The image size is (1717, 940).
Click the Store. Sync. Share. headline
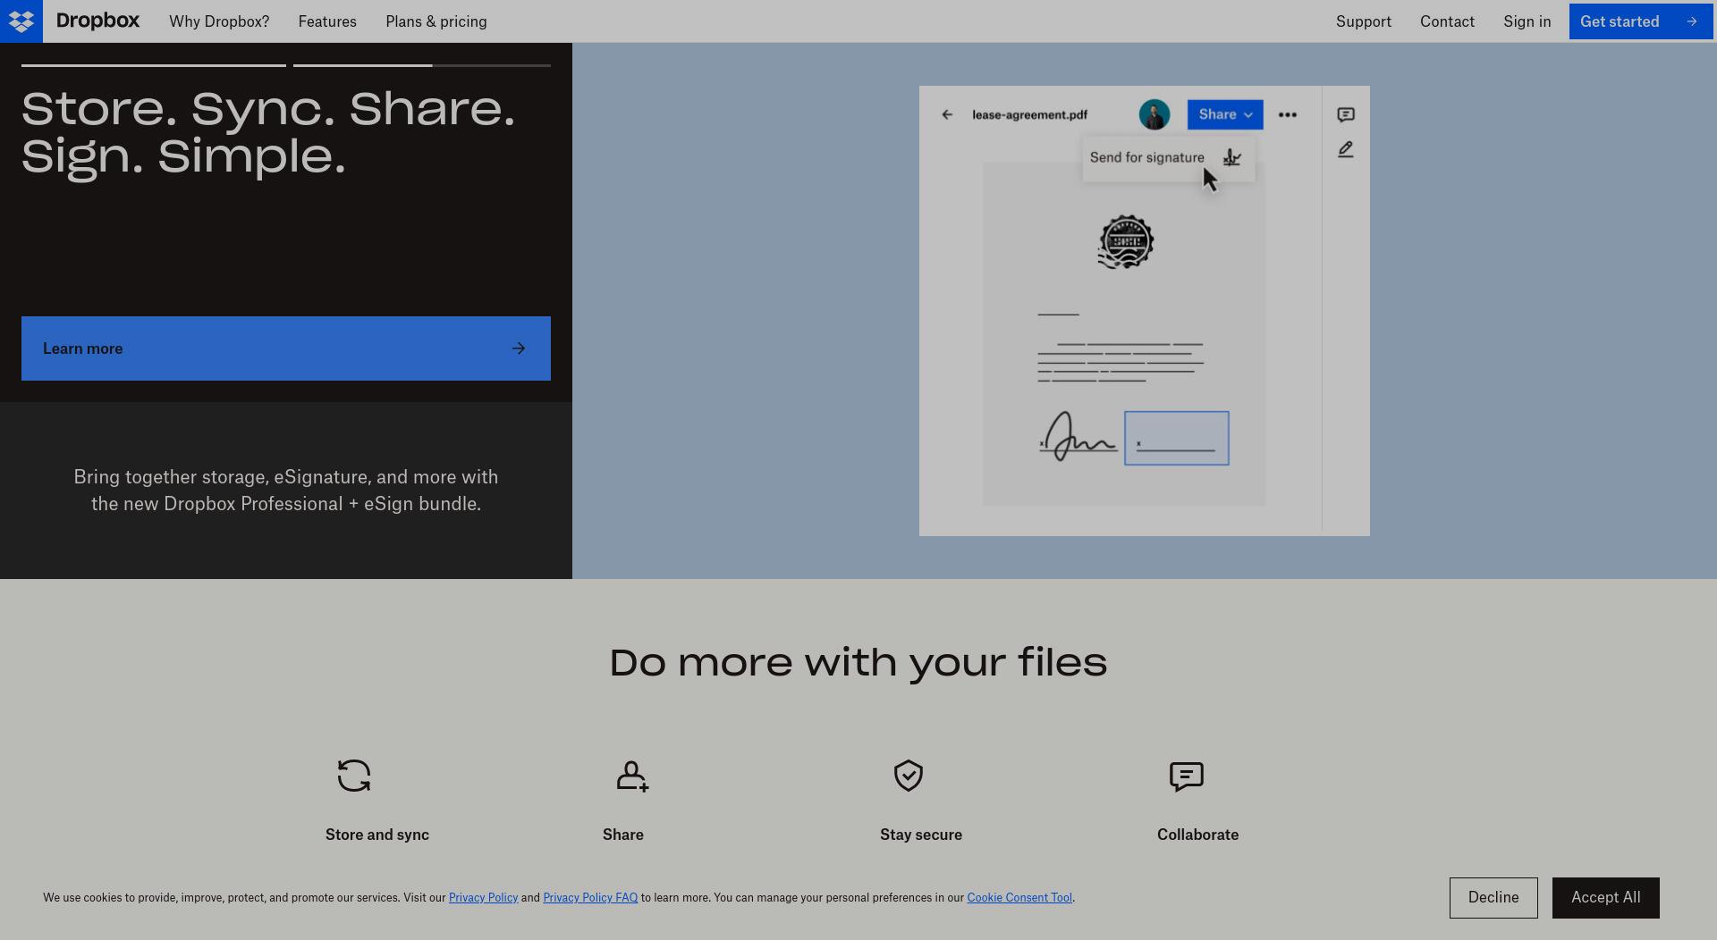268,133
